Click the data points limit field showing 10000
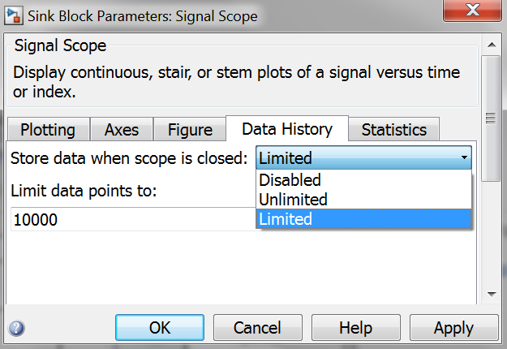Screen dimensions: 507x349 [x=134, y=219]
